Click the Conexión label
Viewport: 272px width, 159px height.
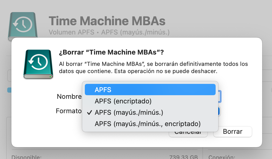point(221,157)
